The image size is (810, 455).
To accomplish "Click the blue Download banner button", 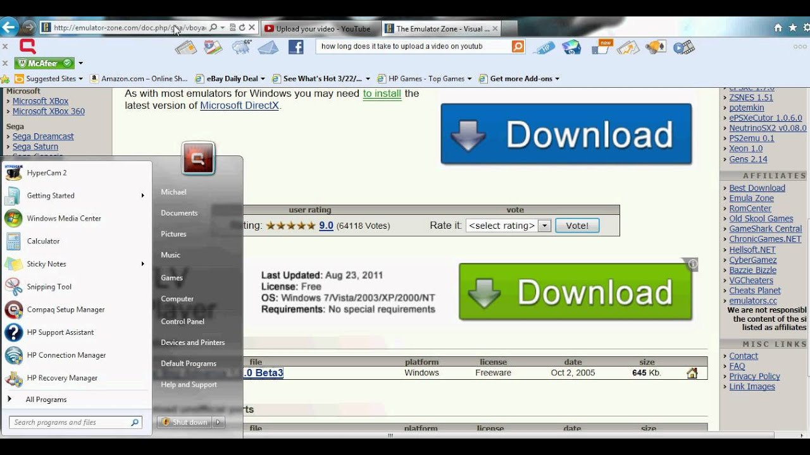I will click(566, 135).
